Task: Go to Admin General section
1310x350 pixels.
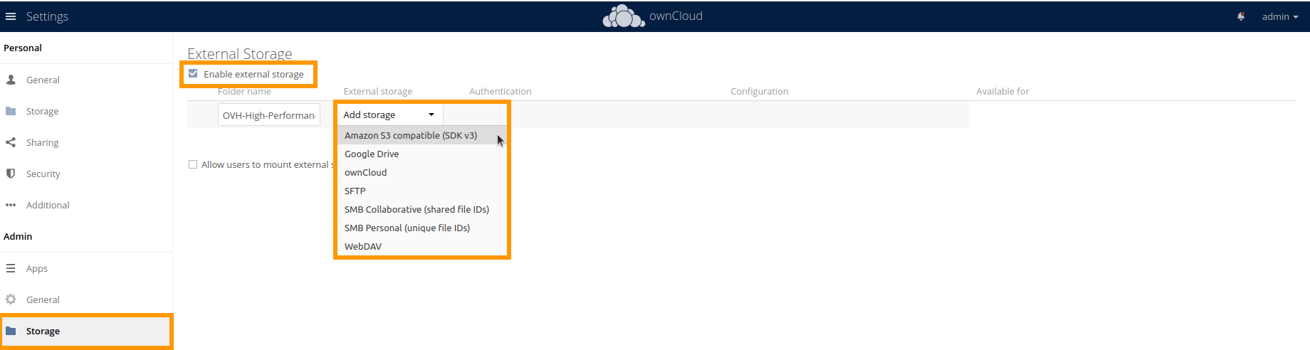Action: [x=43, y=300]
